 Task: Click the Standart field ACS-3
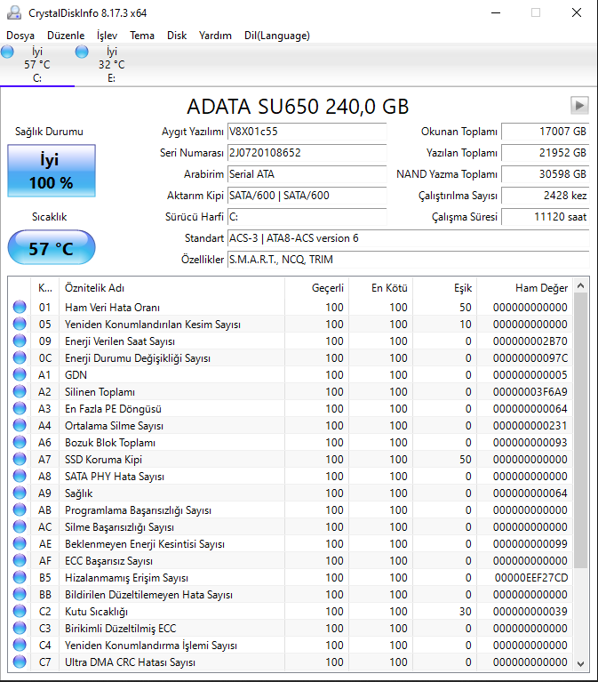(x=408, y=238)
